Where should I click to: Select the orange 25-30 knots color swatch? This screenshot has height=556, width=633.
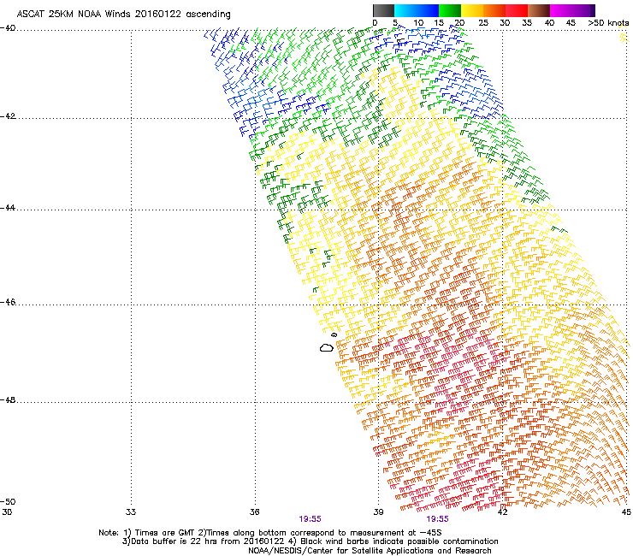click(x=494, y=10)
